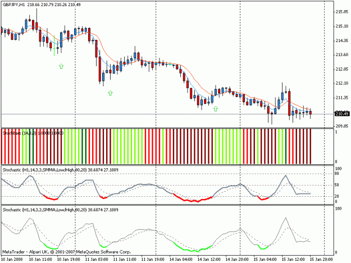Click the green up-arrow signal on 11 Jan
The width and height of the screenshot is (351, 263).
110,93
